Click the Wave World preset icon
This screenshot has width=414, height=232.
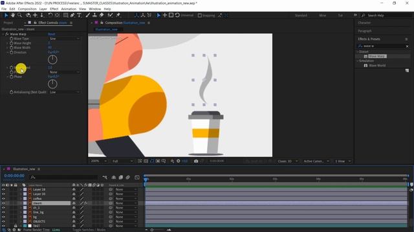point(365,66)
